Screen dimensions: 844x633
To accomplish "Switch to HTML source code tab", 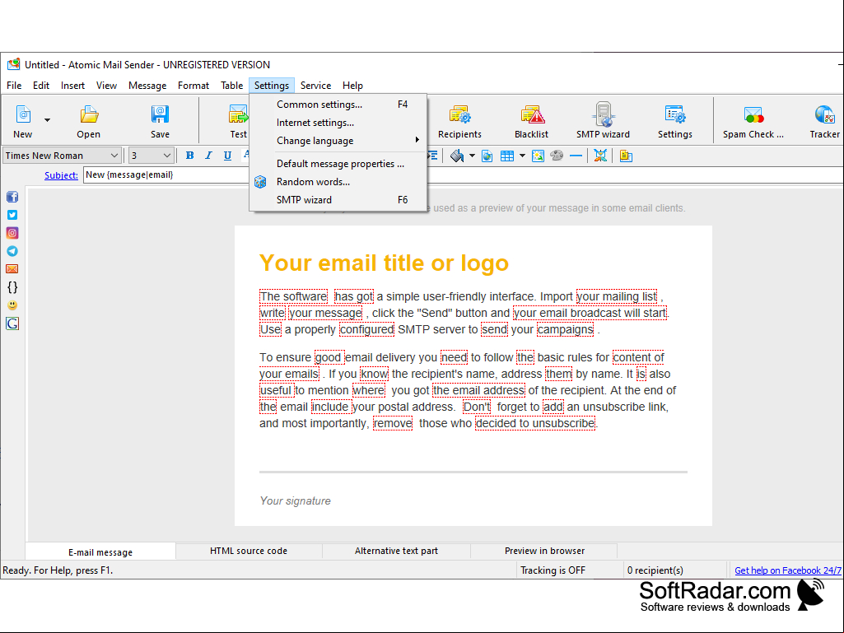I will [249, 551].
